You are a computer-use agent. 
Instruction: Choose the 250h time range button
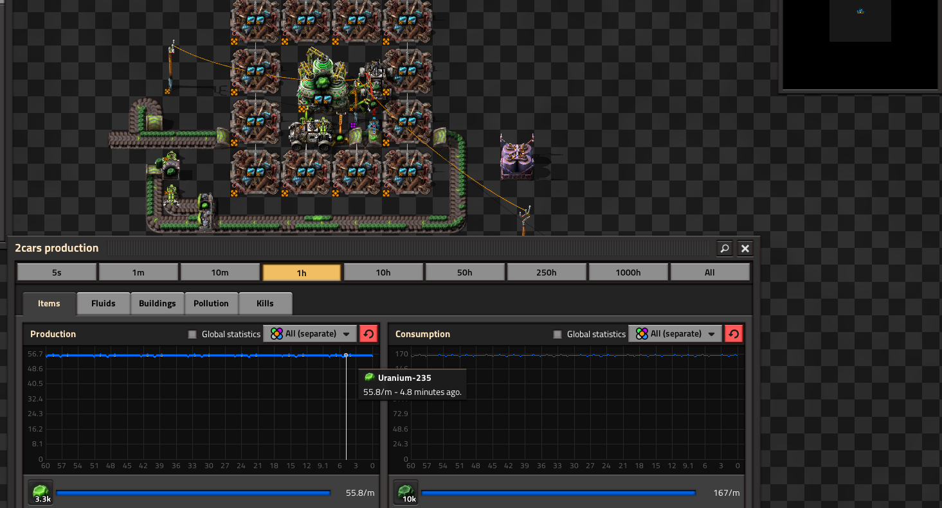[546, 272]
